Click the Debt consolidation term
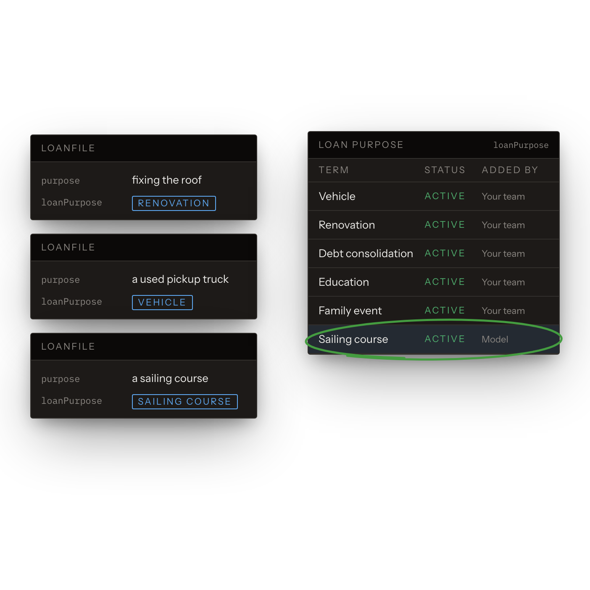590x590 pixels. 366,253
